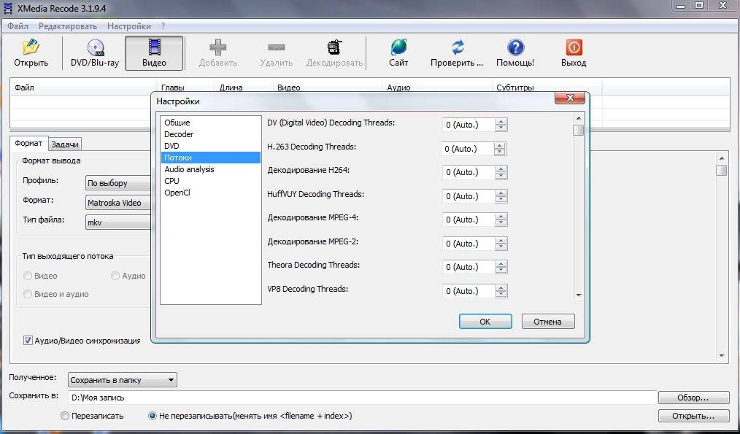The image size is (740, 434).
Task: Switch to the Задачи tab
Action: (x=65, y=144)
